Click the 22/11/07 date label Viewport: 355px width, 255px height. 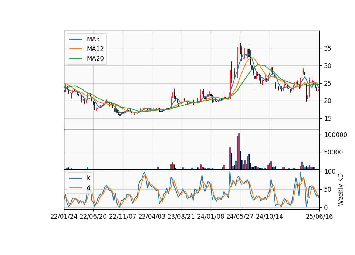(122, 217)
